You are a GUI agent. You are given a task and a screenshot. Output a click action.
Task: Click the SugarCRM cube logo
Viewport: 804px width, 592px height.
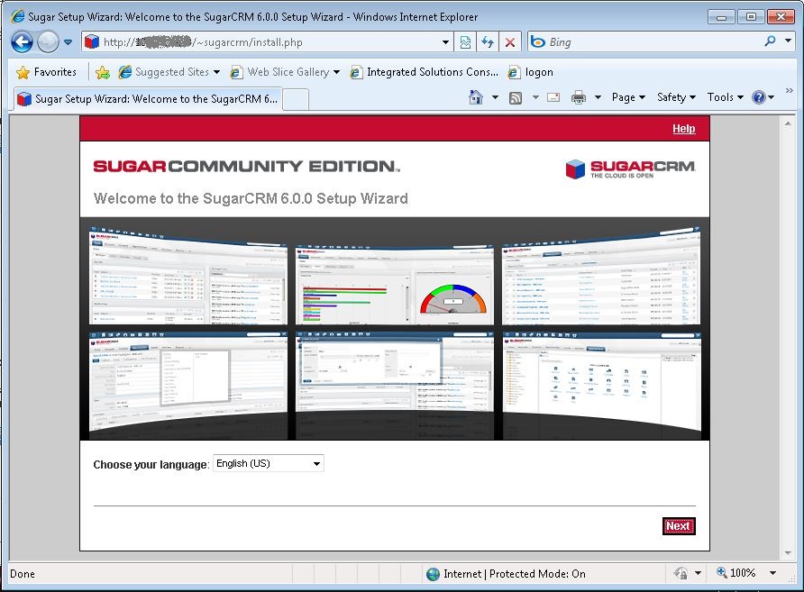575,168
